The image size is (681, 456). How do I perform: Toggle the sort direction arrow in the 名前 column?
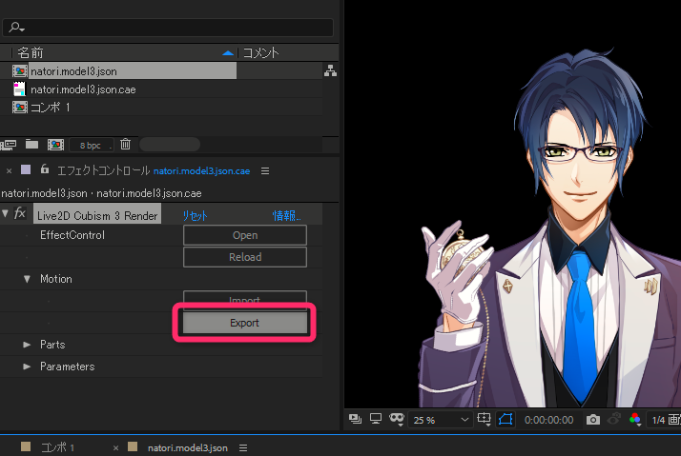(228, 53)
